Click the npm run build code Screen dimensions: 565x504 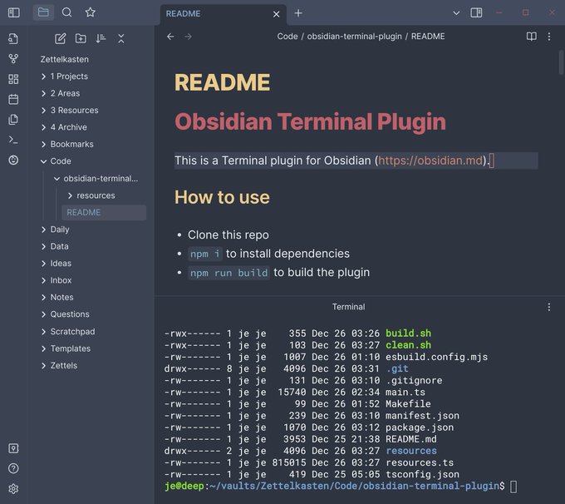[228, 273]
